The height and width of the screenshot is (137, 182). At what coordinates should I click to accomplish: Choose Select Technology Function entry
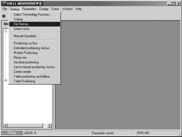click(35, 14)
